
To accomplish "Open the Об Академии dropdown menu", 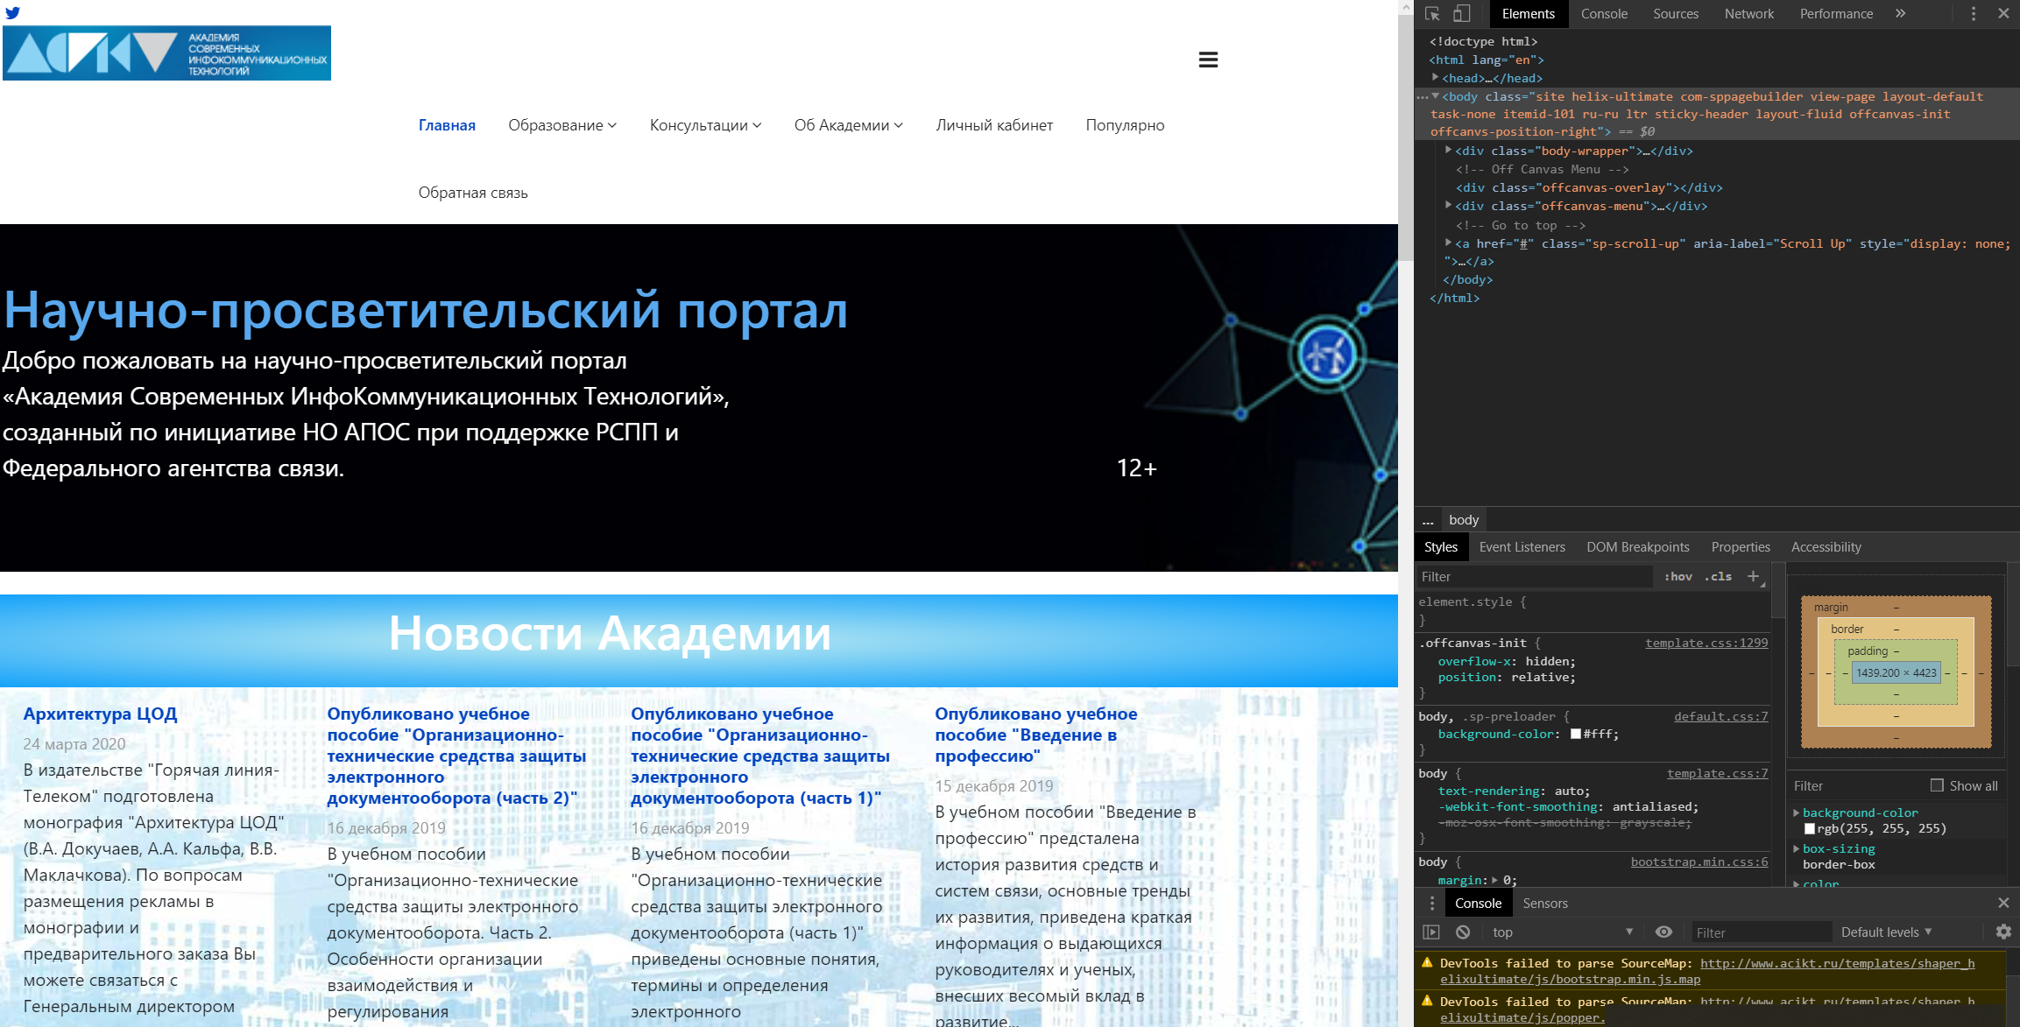I will tap(849, 125).
